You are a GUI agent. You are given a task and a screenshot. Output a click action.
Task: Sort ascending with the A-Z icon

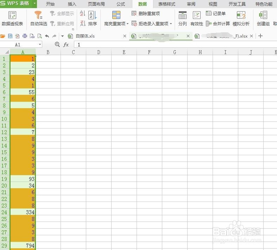[x=82, y=13]
